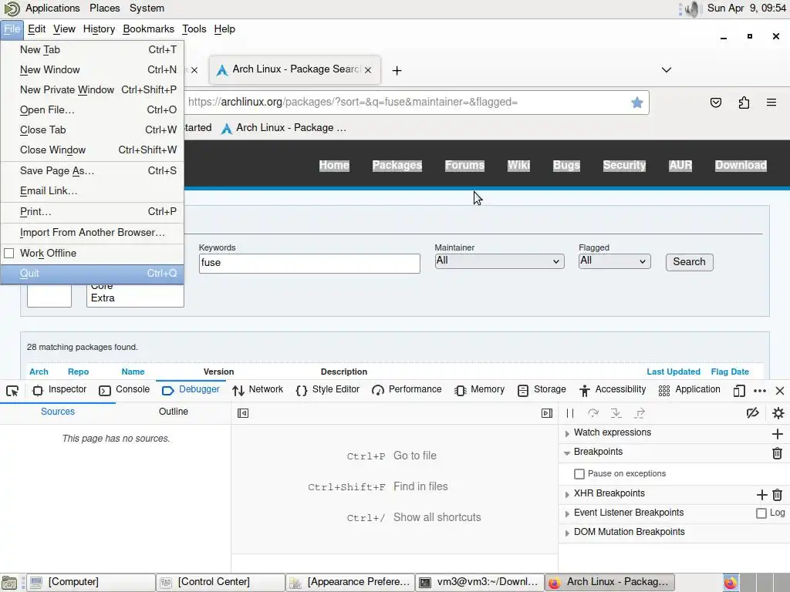The image size is (790, 592).
Task: Click the step over icon
Action: (593, 413)
